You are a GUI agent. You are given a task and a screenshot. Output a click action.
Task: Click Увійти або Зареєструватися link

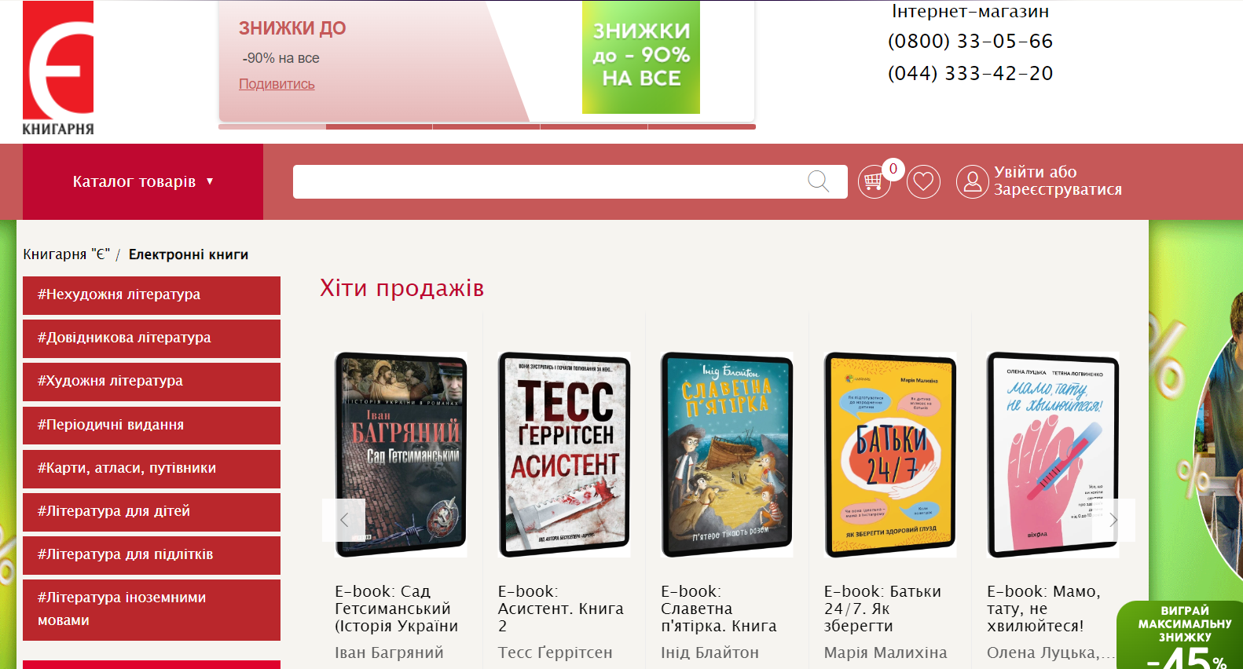(x=1058, y=181)
